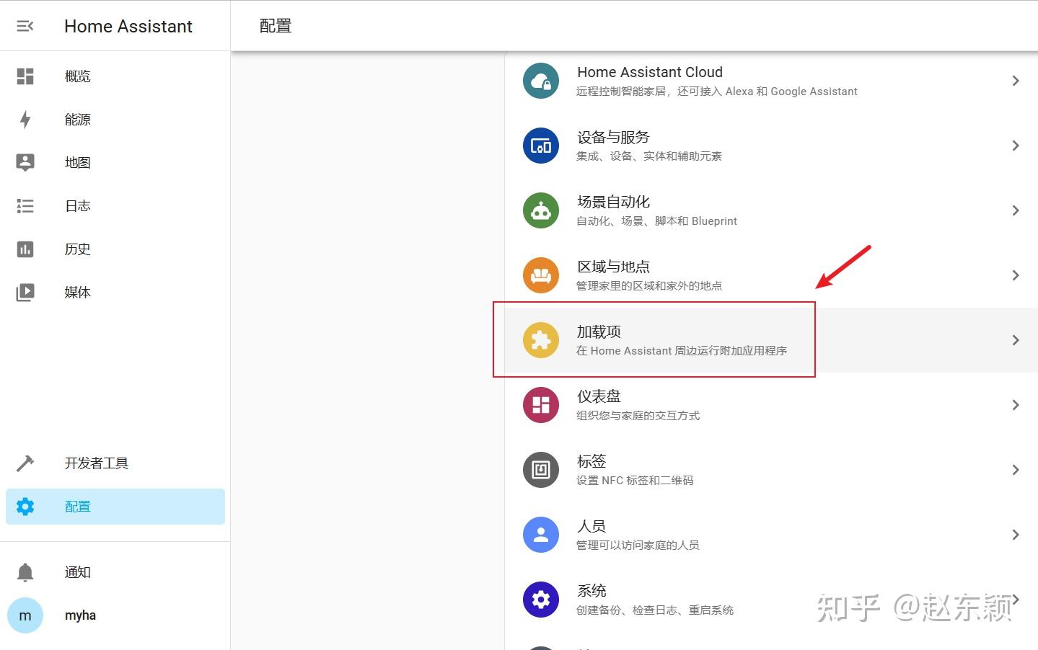1038x650 pixels.
Task: Open the 历史 history chart icon
Action: coord(25,249)
